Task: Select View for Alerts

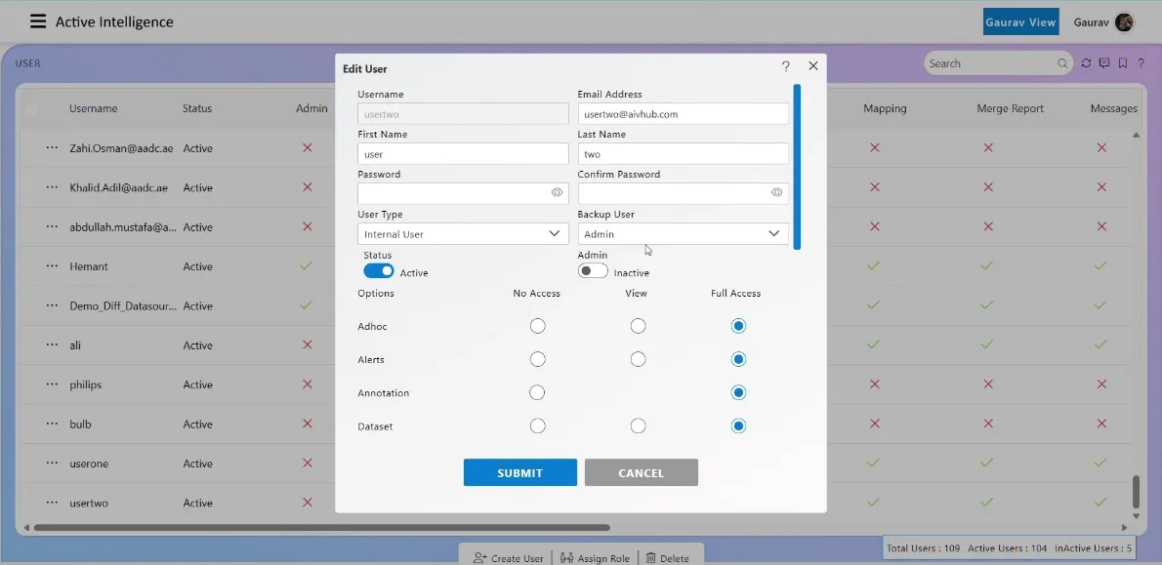Action: [x=638, y=359]
